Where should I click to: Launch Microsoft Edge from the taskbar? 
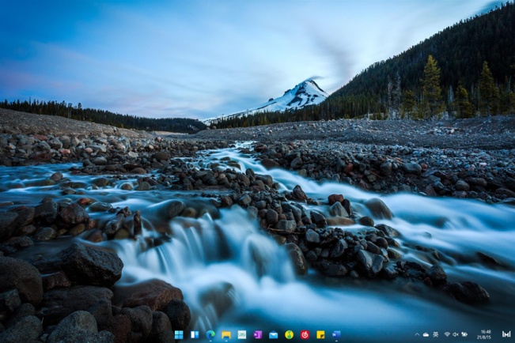pos(210,334)
